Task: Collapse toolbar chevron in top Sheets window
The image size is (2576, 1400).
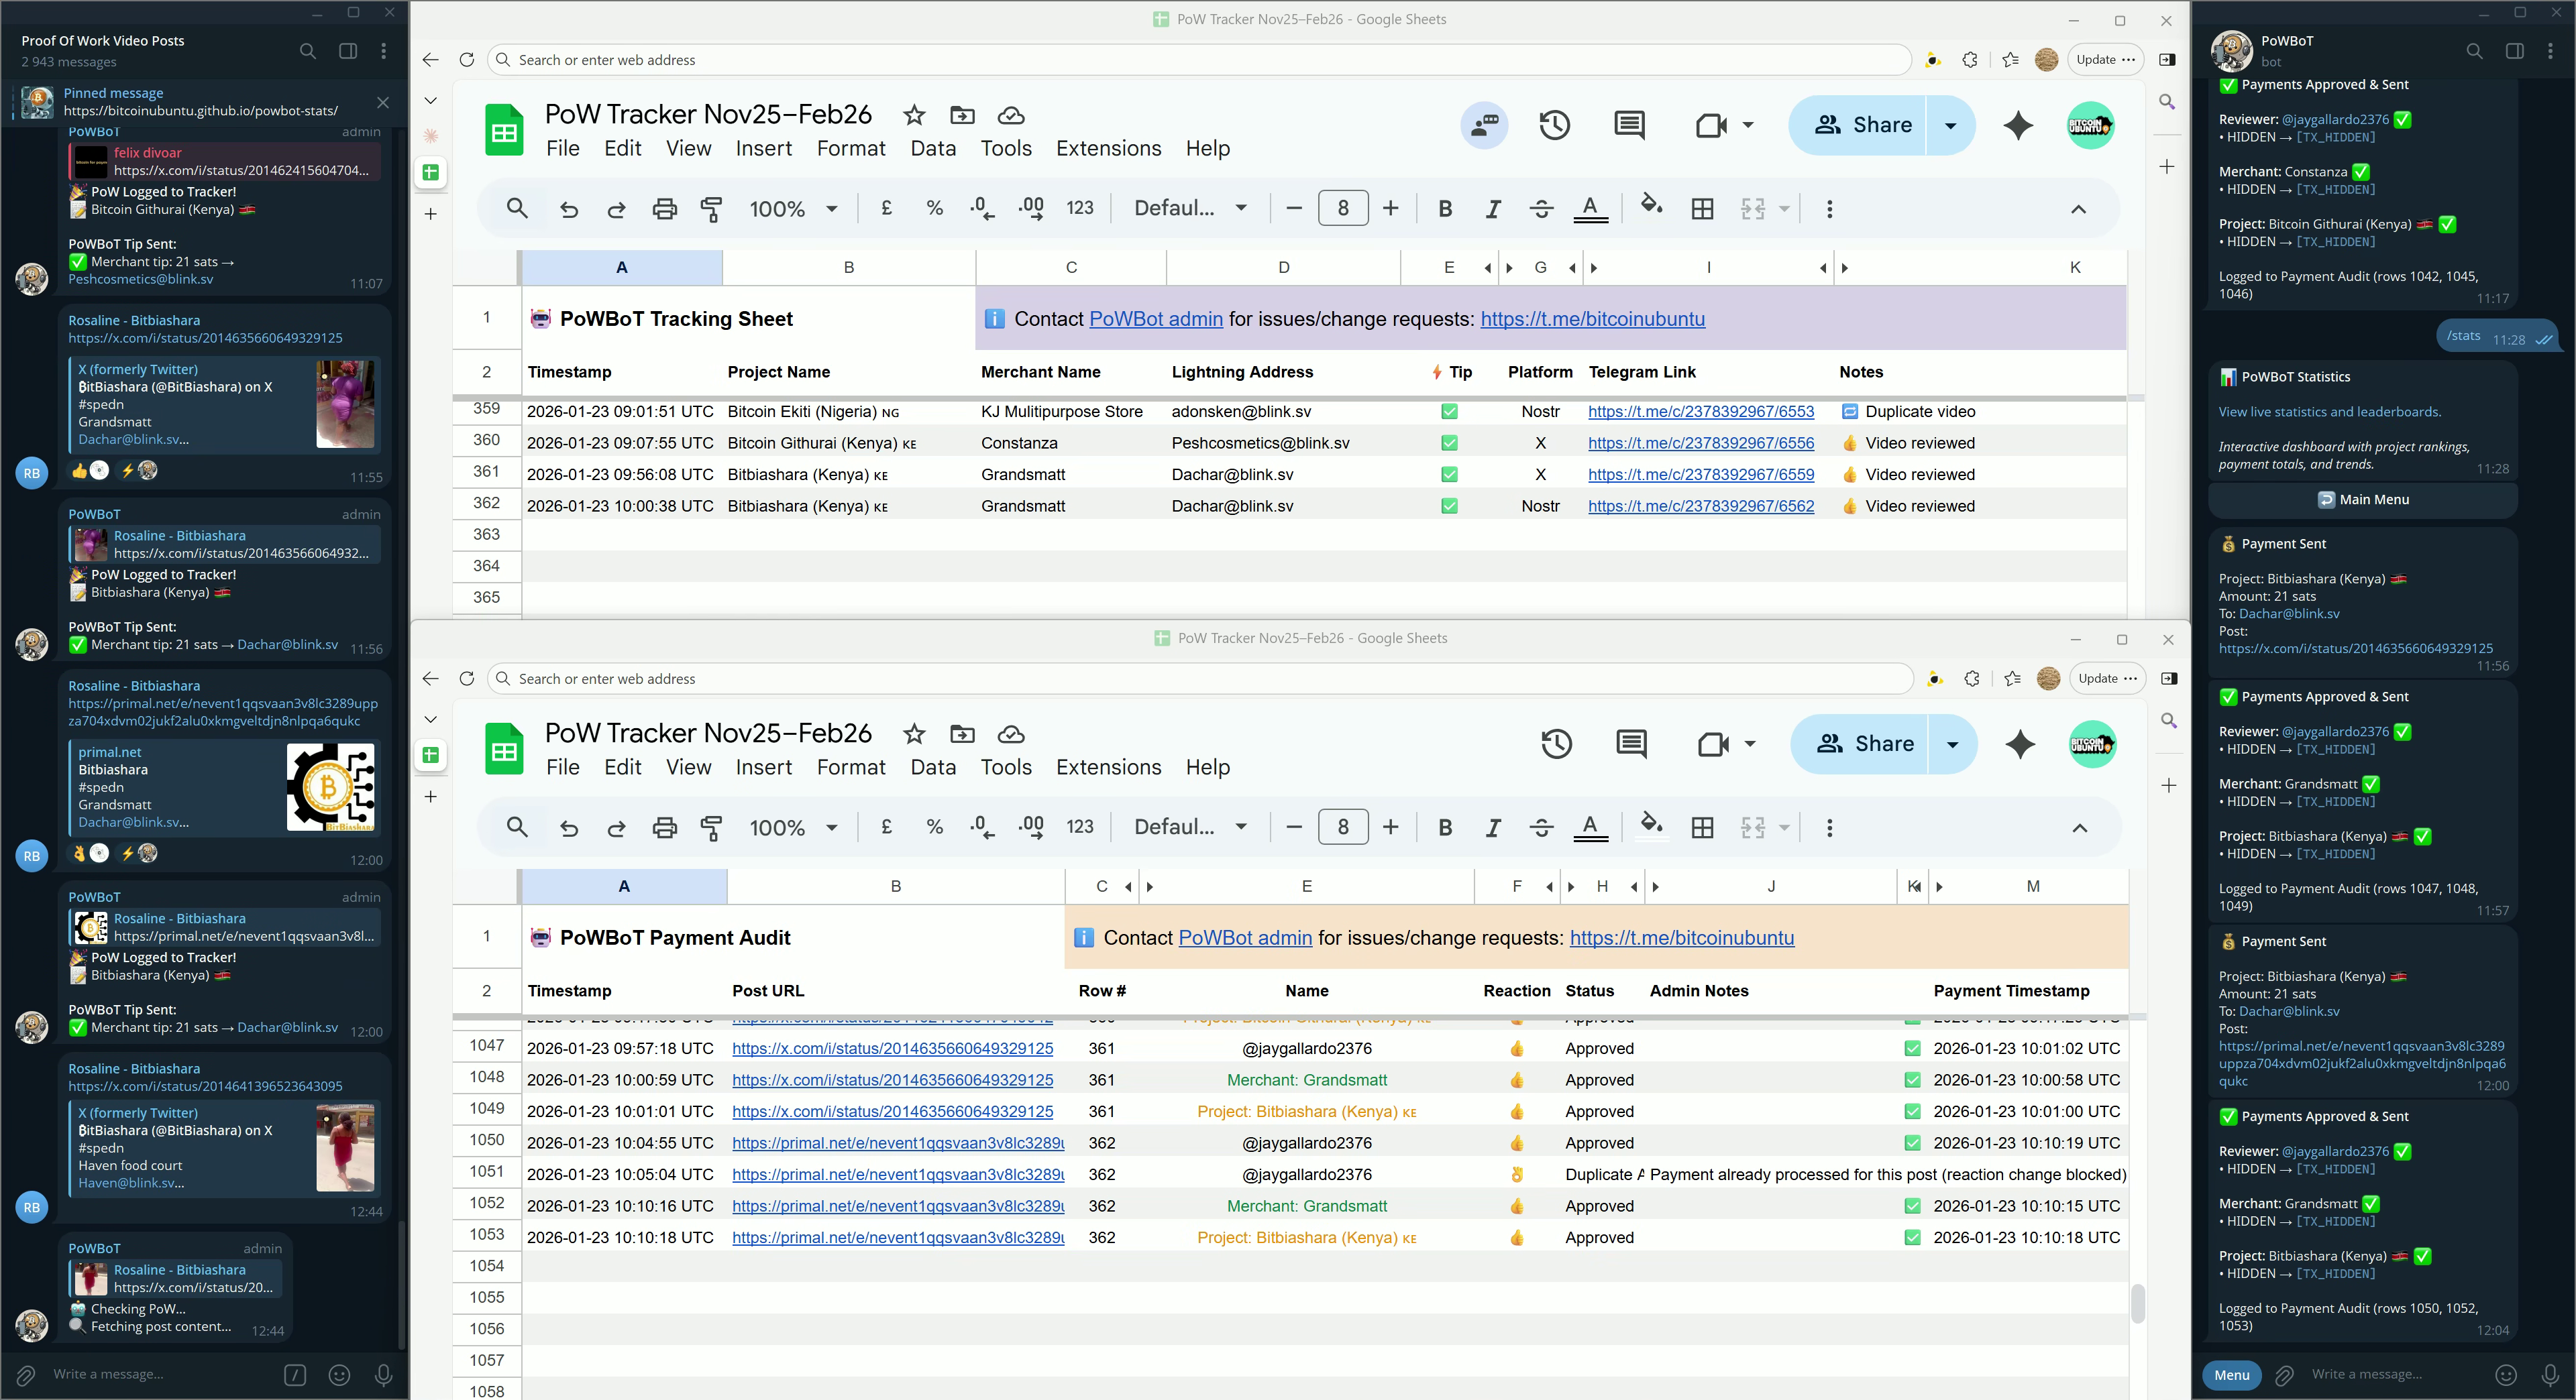Action: coord(2078,209)
